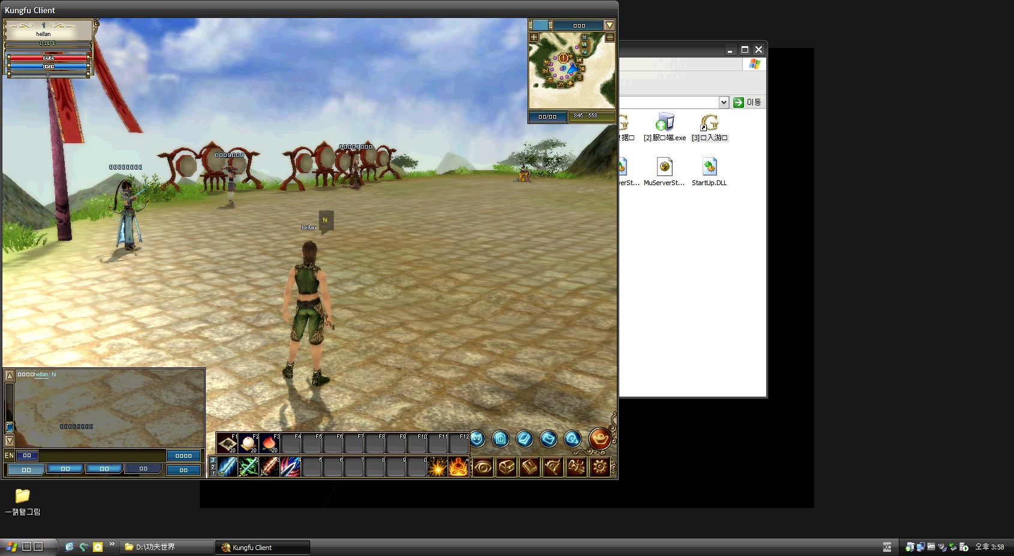Activate skill slot 3 red blade

[x=269, y=467]
